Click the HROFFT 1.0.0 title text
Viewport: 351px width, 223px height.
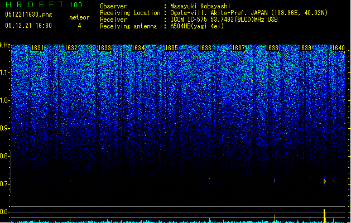point(44,4)
